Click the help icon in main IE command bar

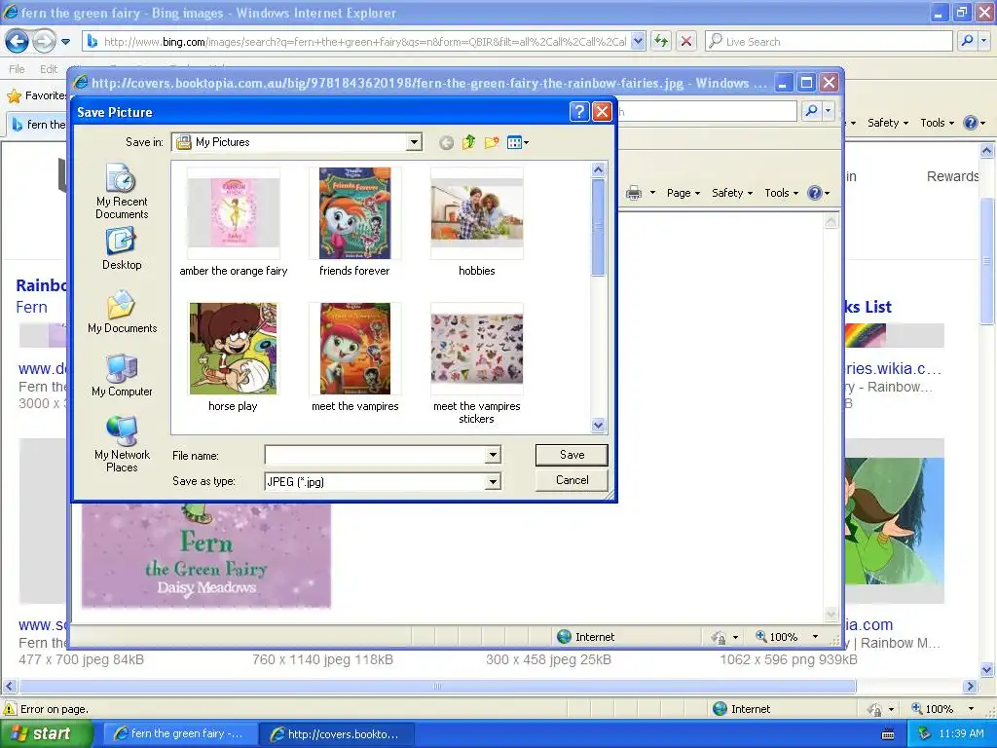[971, 123]
